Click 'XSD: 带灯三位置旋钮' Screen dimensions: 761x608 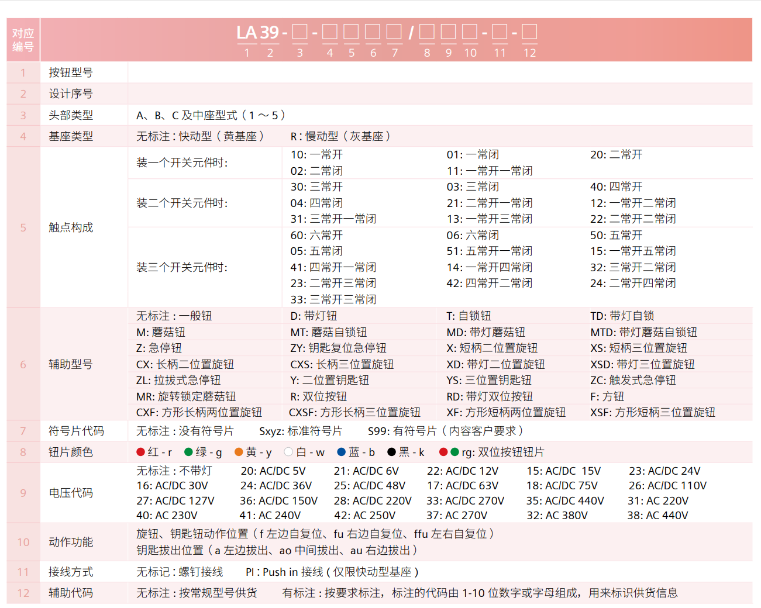pos(642,364)
